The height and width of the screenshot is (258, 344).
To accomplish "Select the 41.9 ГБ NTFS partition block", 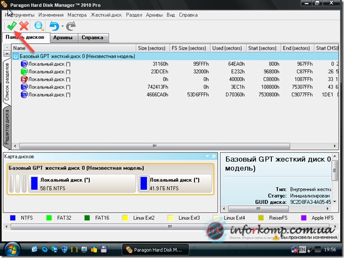I will pos(175,183).
